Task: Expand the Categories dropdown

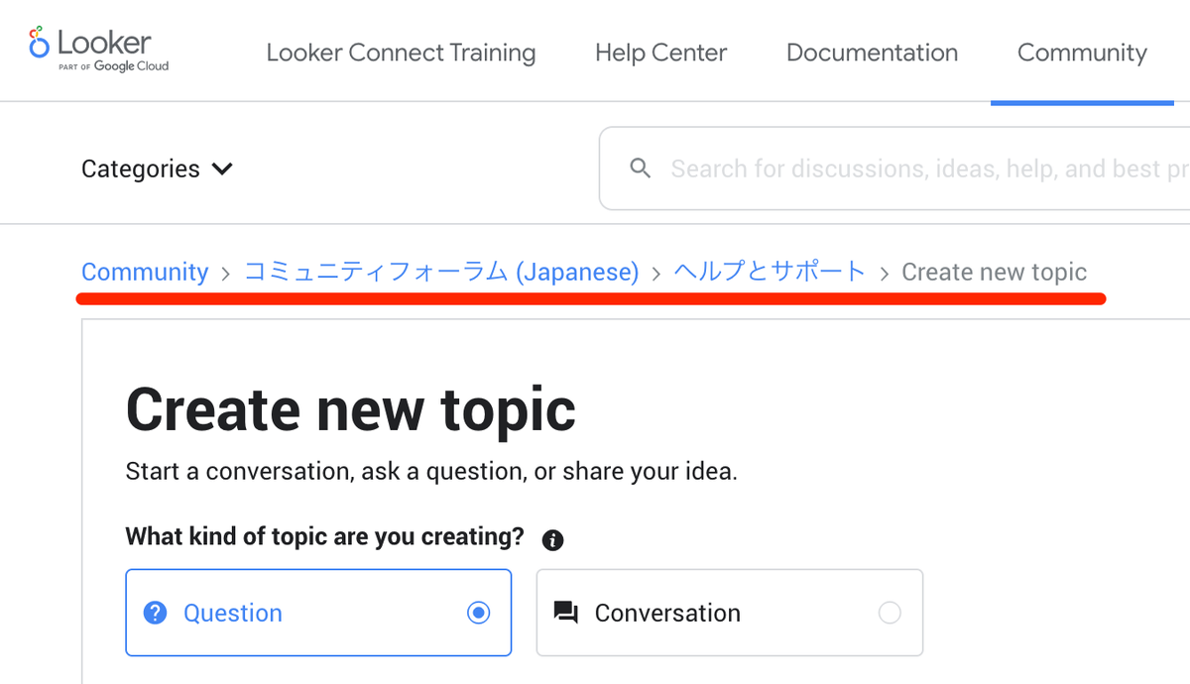Action: click(157, 169)
